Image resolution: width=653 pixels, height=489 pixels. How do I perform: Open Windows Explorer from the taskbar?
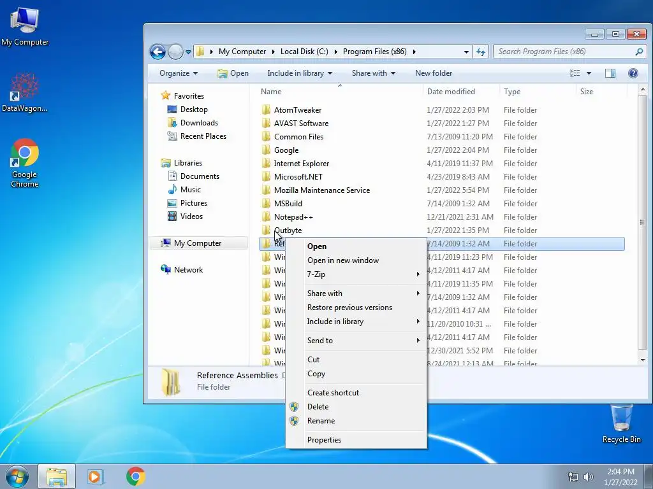57,476
